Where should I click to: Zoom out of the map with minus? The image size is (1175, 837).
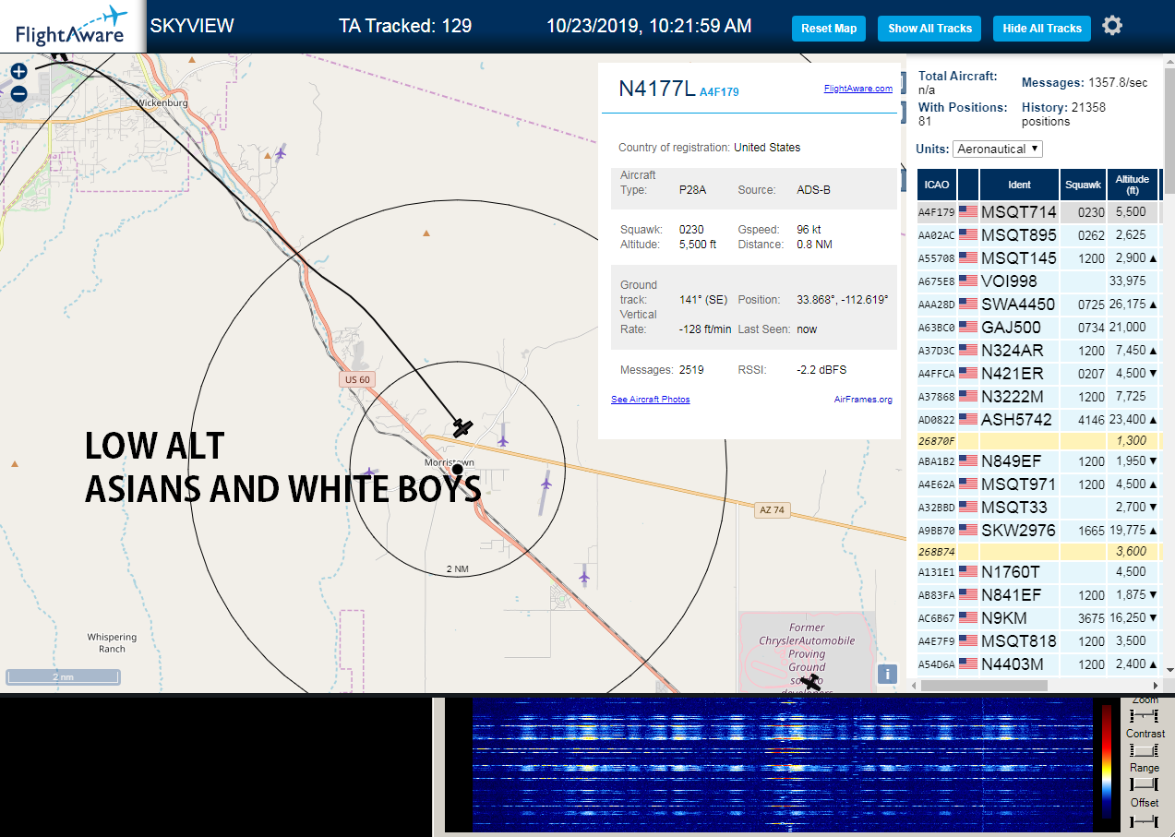coord(18,92)
